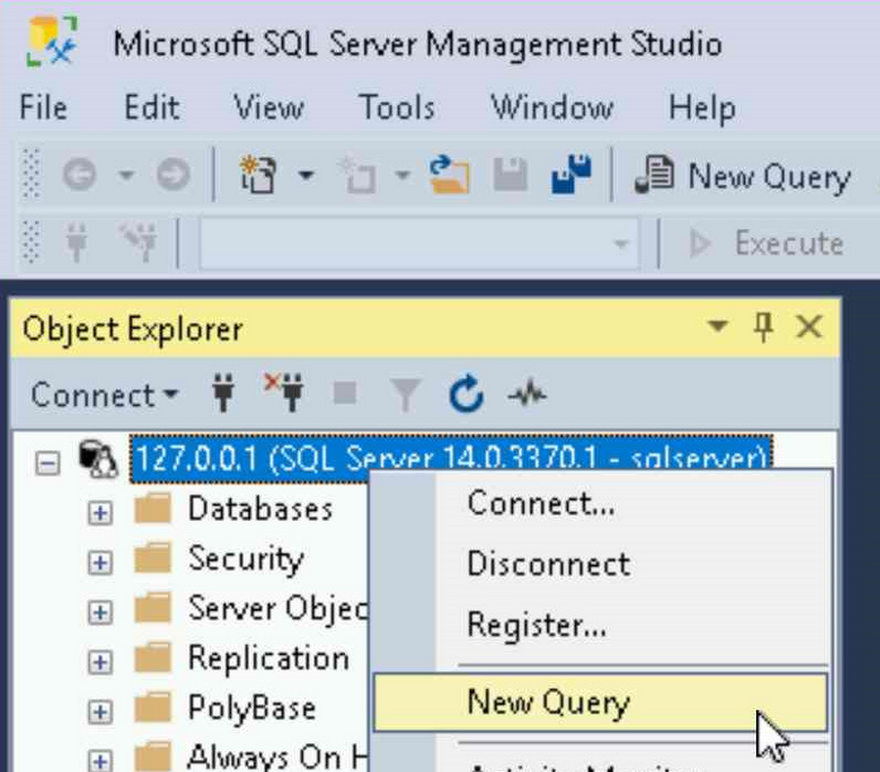Screen dimensions: 880x772
Task: Open the Help menu
Action: (701, 107)
